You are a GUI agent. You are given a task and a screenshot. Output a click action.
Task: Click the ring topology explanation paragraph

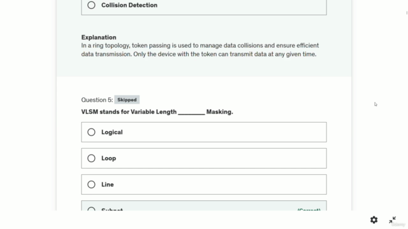click(x=200, y=50)
